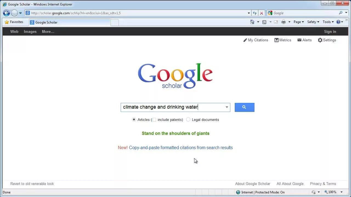Screen dimensions: 351x197
Task: Click the Google Scholar logo
Action: point(175,76)
